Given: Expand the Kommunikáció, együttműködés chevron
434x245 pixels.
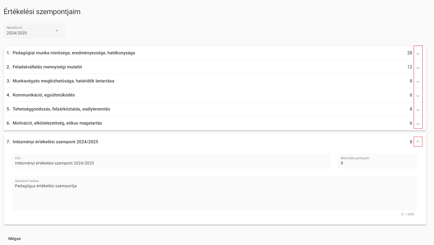Looking at the screenshot, I should coord(418,96).
